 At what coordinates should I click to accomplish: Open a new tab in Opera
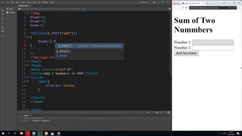(x=208, y=3)
